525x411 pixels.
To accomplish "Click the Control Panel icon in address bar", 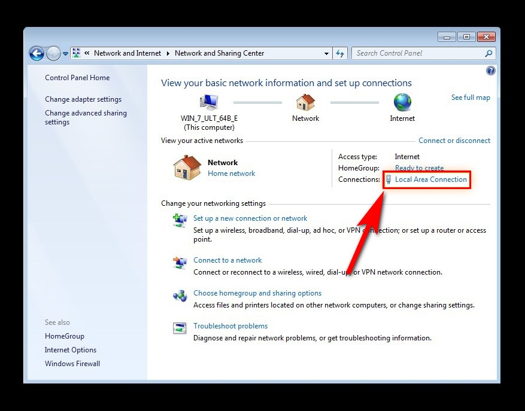I will coord(77,53).
